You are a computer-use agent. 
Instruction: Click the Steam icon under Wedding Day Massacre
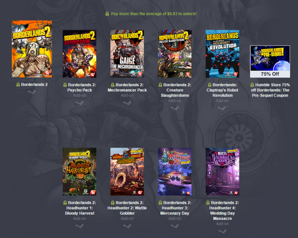pos(222,231)
